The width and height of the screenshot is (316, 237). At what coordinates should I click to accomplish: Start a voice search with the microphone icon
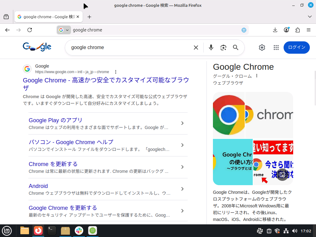pyautogui.click(x=211, y=48)
